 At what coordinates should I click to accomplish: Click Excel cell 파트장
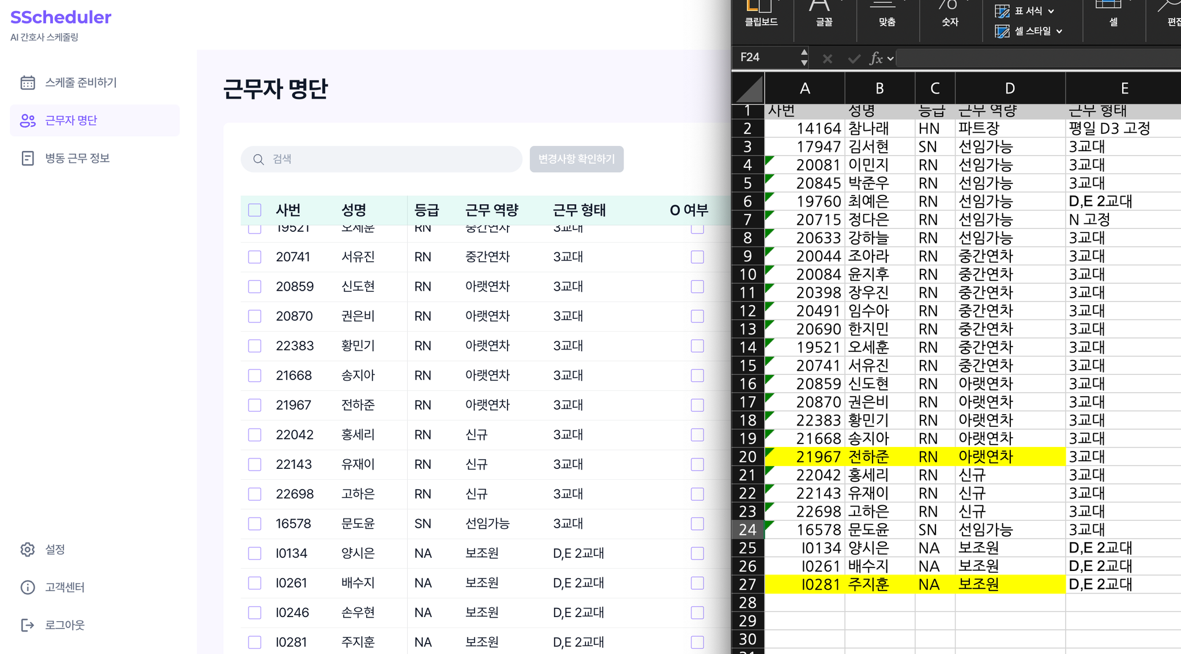tap(1010, 128)
